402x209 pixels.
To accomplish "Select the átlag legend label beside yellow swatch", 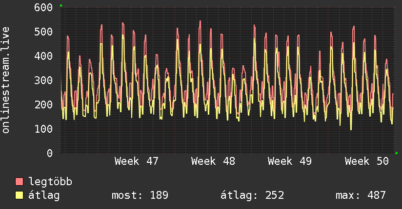I will pyautogui.click(x=44, y=195).
